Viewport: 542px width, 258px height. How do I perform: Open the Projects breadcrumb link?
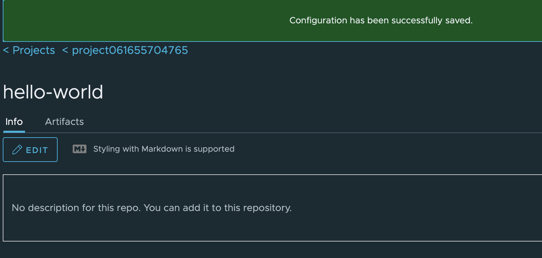pos(33,50)
